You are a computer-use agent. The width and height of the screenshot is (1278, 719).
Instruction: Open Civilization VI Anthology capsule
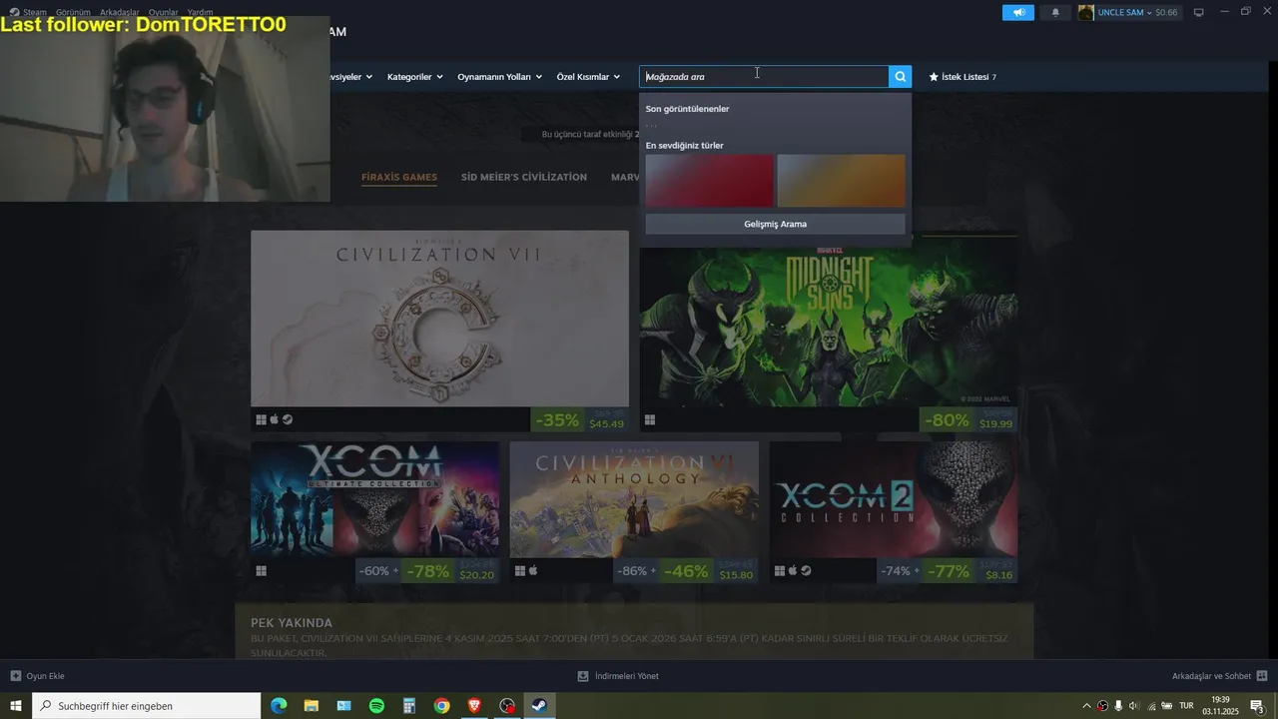point(634,499)
